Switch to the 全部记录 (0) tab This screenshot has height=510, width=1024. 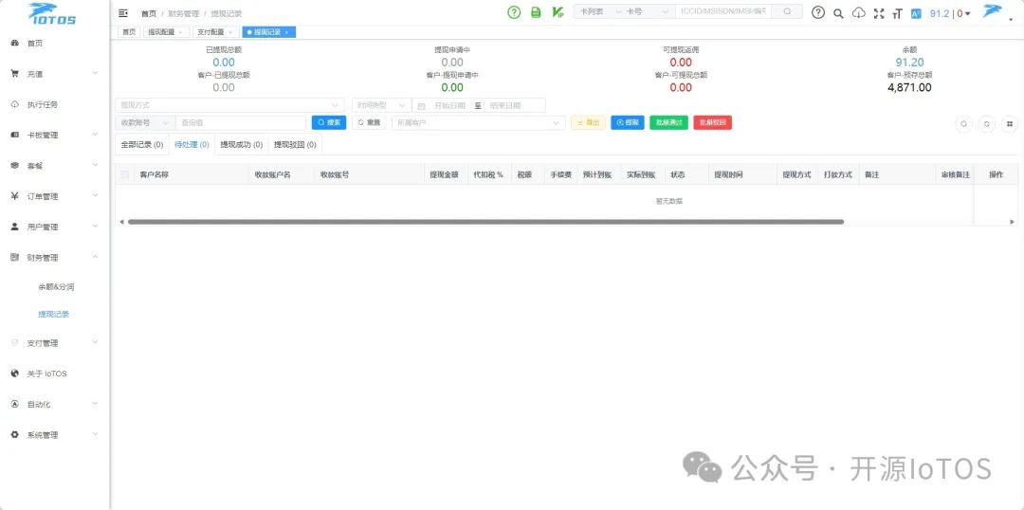[x=141, y=145]
